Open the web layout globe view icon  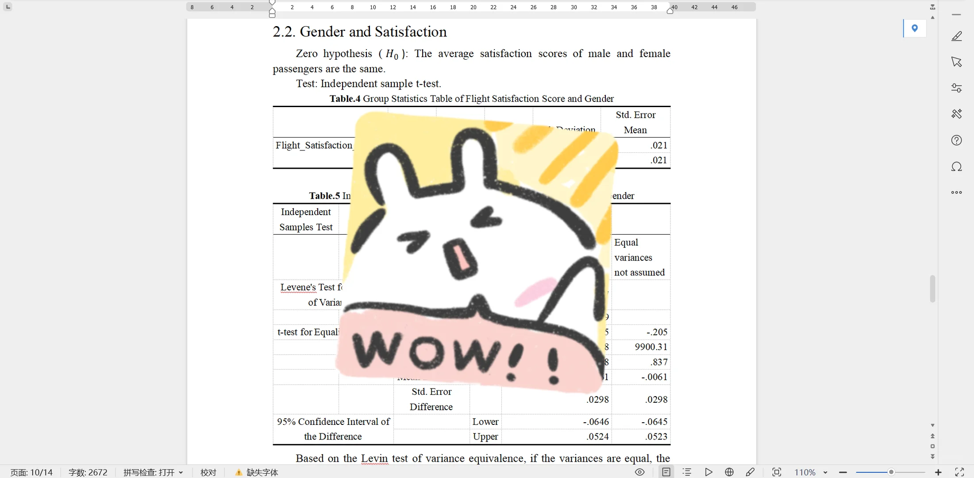click(x=729, y=472)
